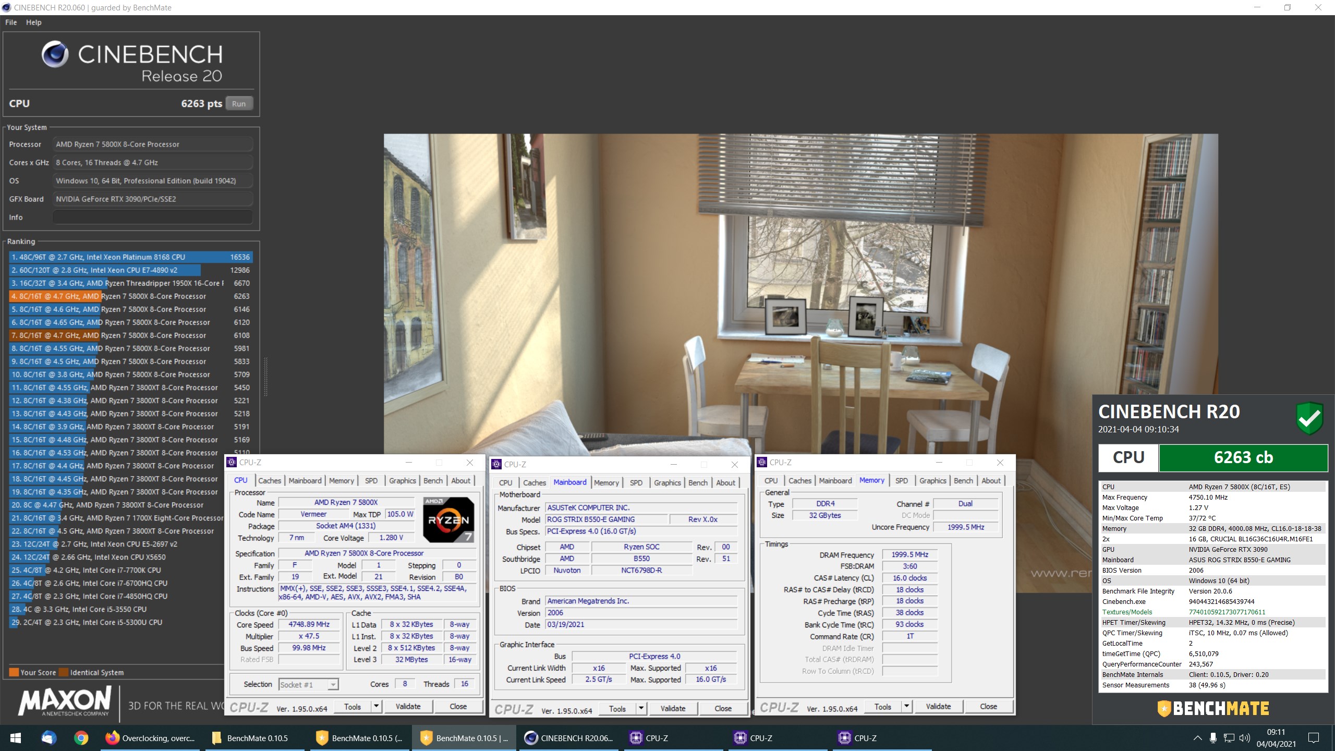Viewport: 1335px width, 751px height.
Task: Open Tools dropdown arrow in CPU-Z CPU window
Action: click(376, 706)
